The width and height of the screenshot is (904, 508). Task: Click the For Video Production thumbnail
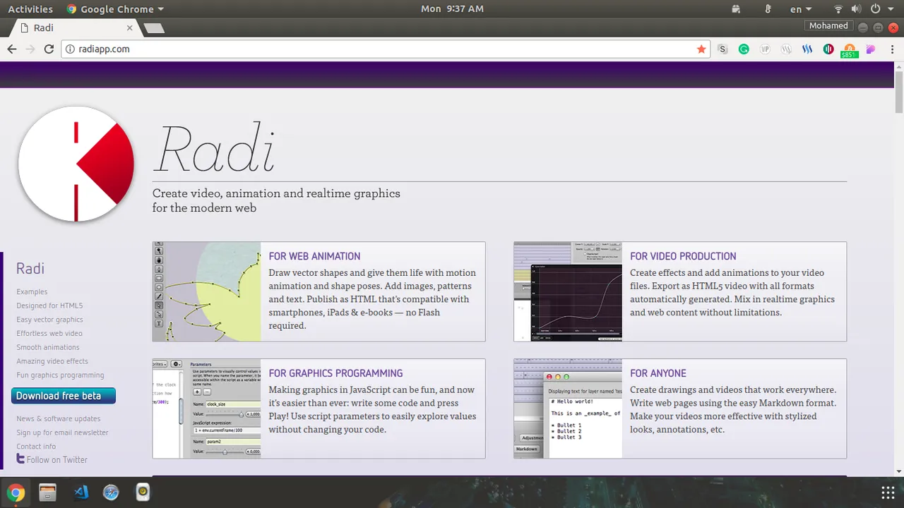click(x=568, y=292)
